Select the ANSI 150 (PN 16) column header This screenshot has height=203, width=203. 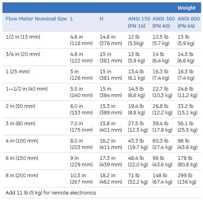point(139,22)
